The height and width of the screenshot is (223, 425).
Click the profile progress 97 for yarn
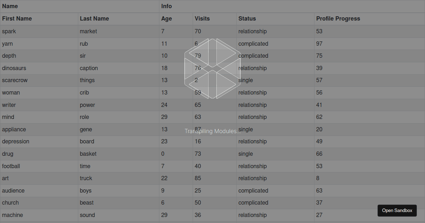pyautogui.click(x=319, y=44)
